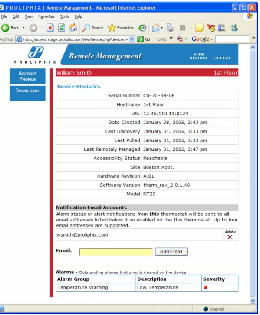Open the Back button history dropdown
This screenshot has width=260, height=315.
pyautogui.click(x=23, y=28)
